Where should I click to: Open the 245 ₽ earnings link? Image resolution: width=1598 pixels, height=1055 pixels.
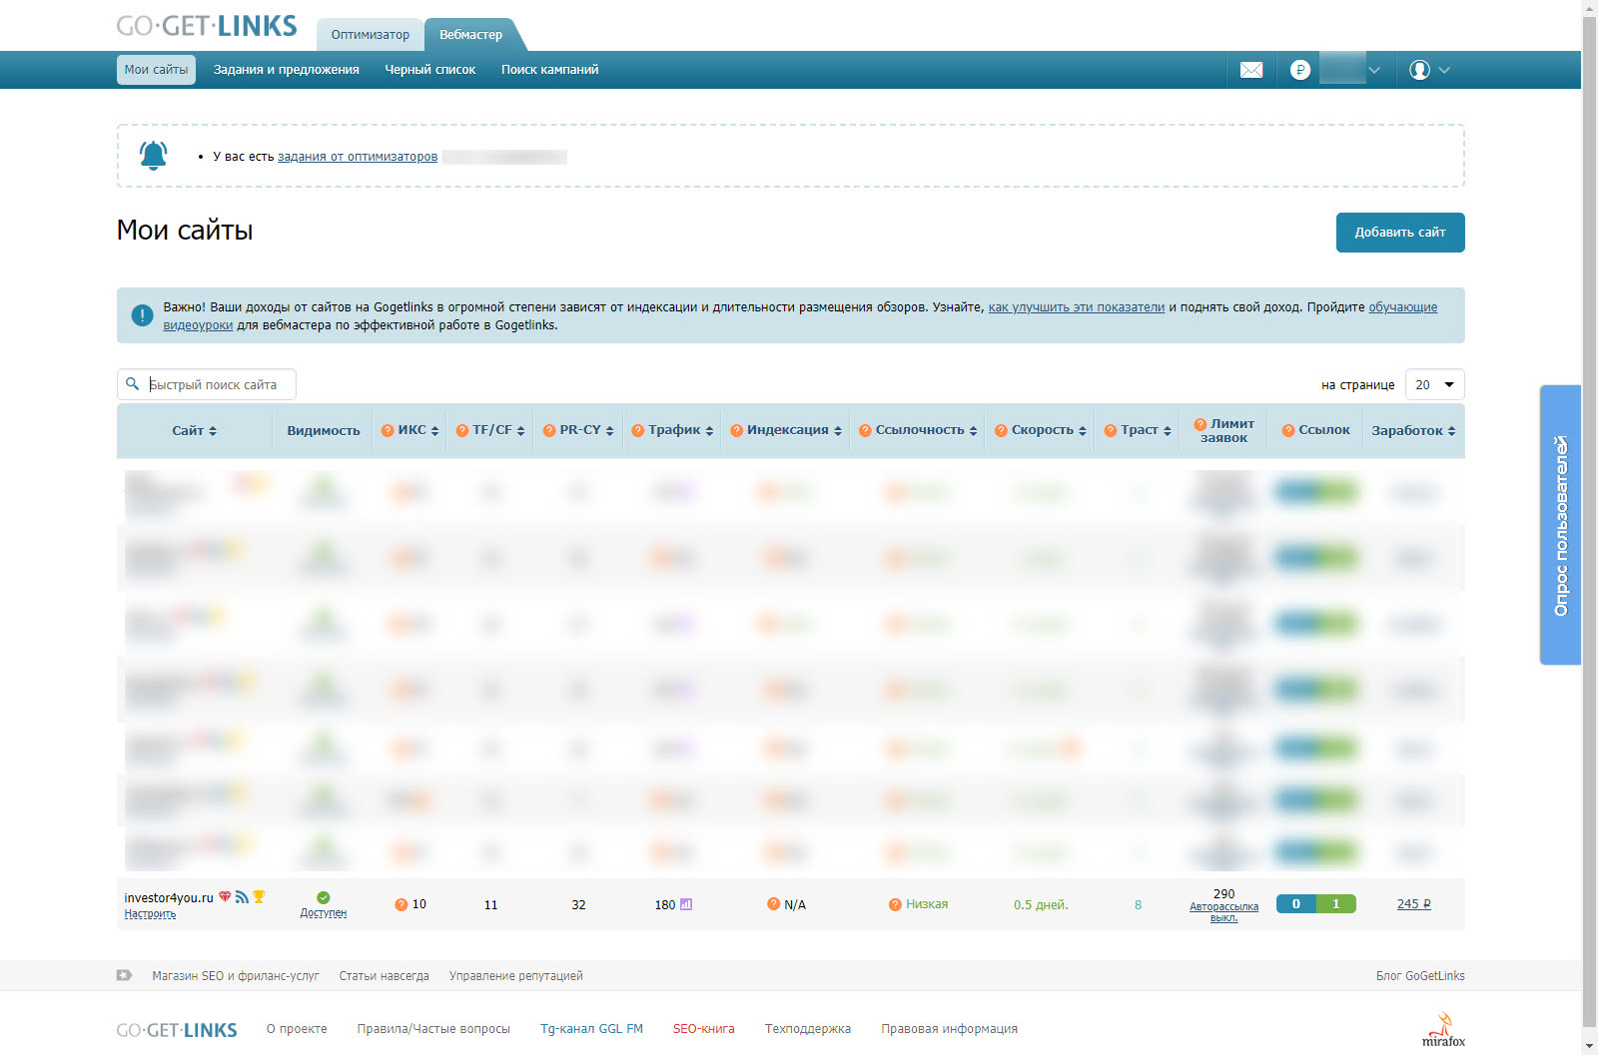pyautogui.click(x=1414, y=904)
